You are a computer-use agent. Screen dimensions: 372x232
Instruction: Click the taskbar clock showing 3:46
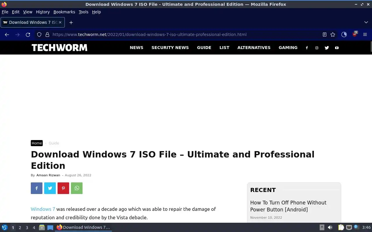(366, 227)
